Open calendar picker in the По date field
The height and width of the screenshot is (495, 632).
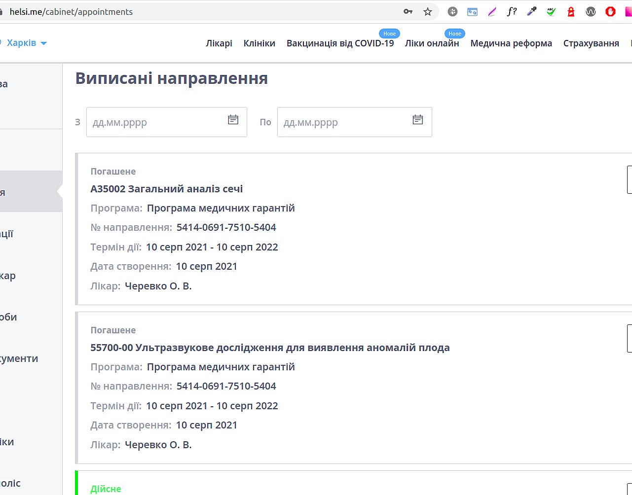[417, 120]
